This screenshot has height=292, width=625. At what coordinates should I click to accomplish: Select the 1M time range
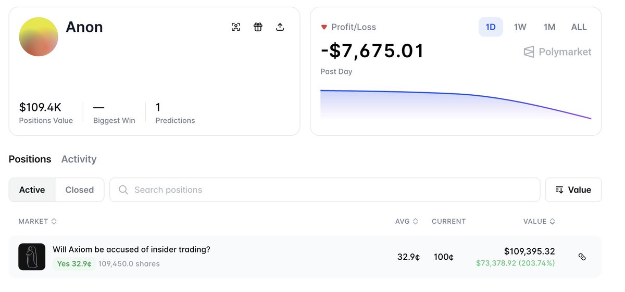549,27
